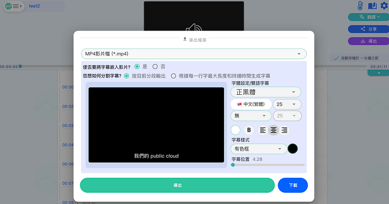
Task: Align subtitles to the right
Action: pos(284,130)
